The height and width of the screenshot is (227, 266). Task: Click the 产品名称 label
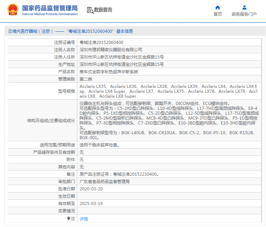66,72
